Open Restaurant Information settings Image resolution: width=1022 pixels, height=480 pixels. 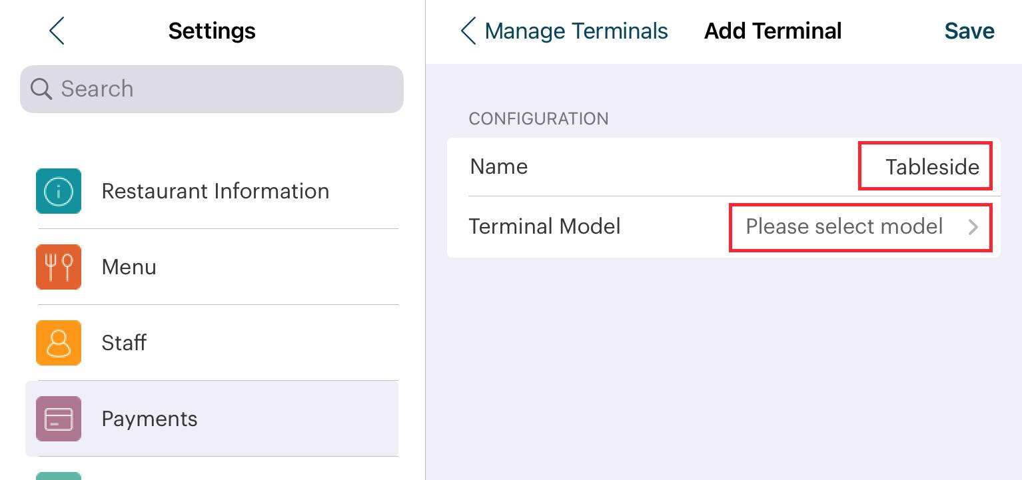[x=215, y=191]
